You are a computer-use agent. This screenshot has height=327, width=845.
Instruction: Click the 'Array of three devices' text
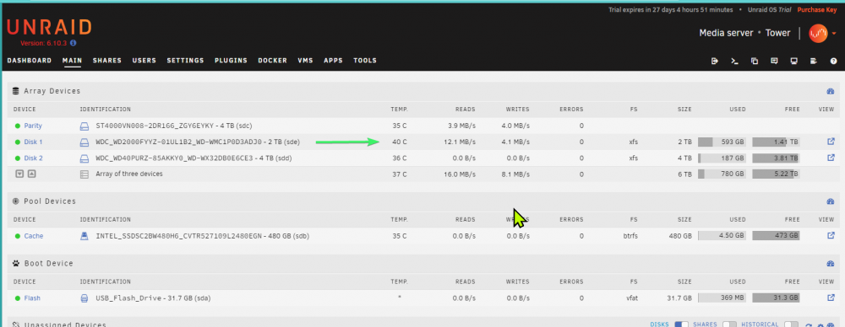[129, 174]
